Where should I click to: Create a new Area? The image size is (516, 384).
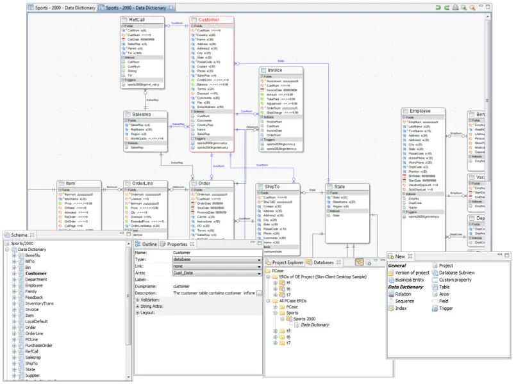[x=440, y=294]
